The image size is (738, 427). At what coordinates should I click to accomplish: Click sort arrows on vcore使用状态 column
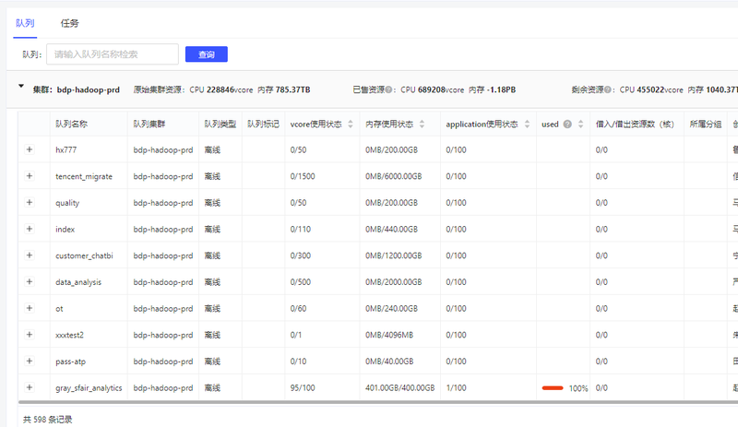tap(350, 124)
